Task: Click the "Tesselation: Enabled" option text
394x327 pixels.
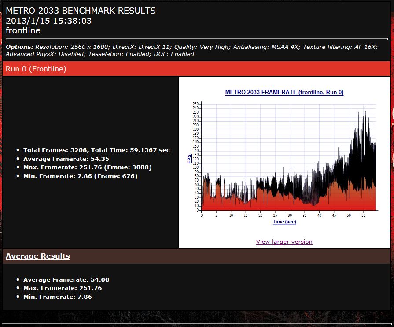Action: coord(119,54)
